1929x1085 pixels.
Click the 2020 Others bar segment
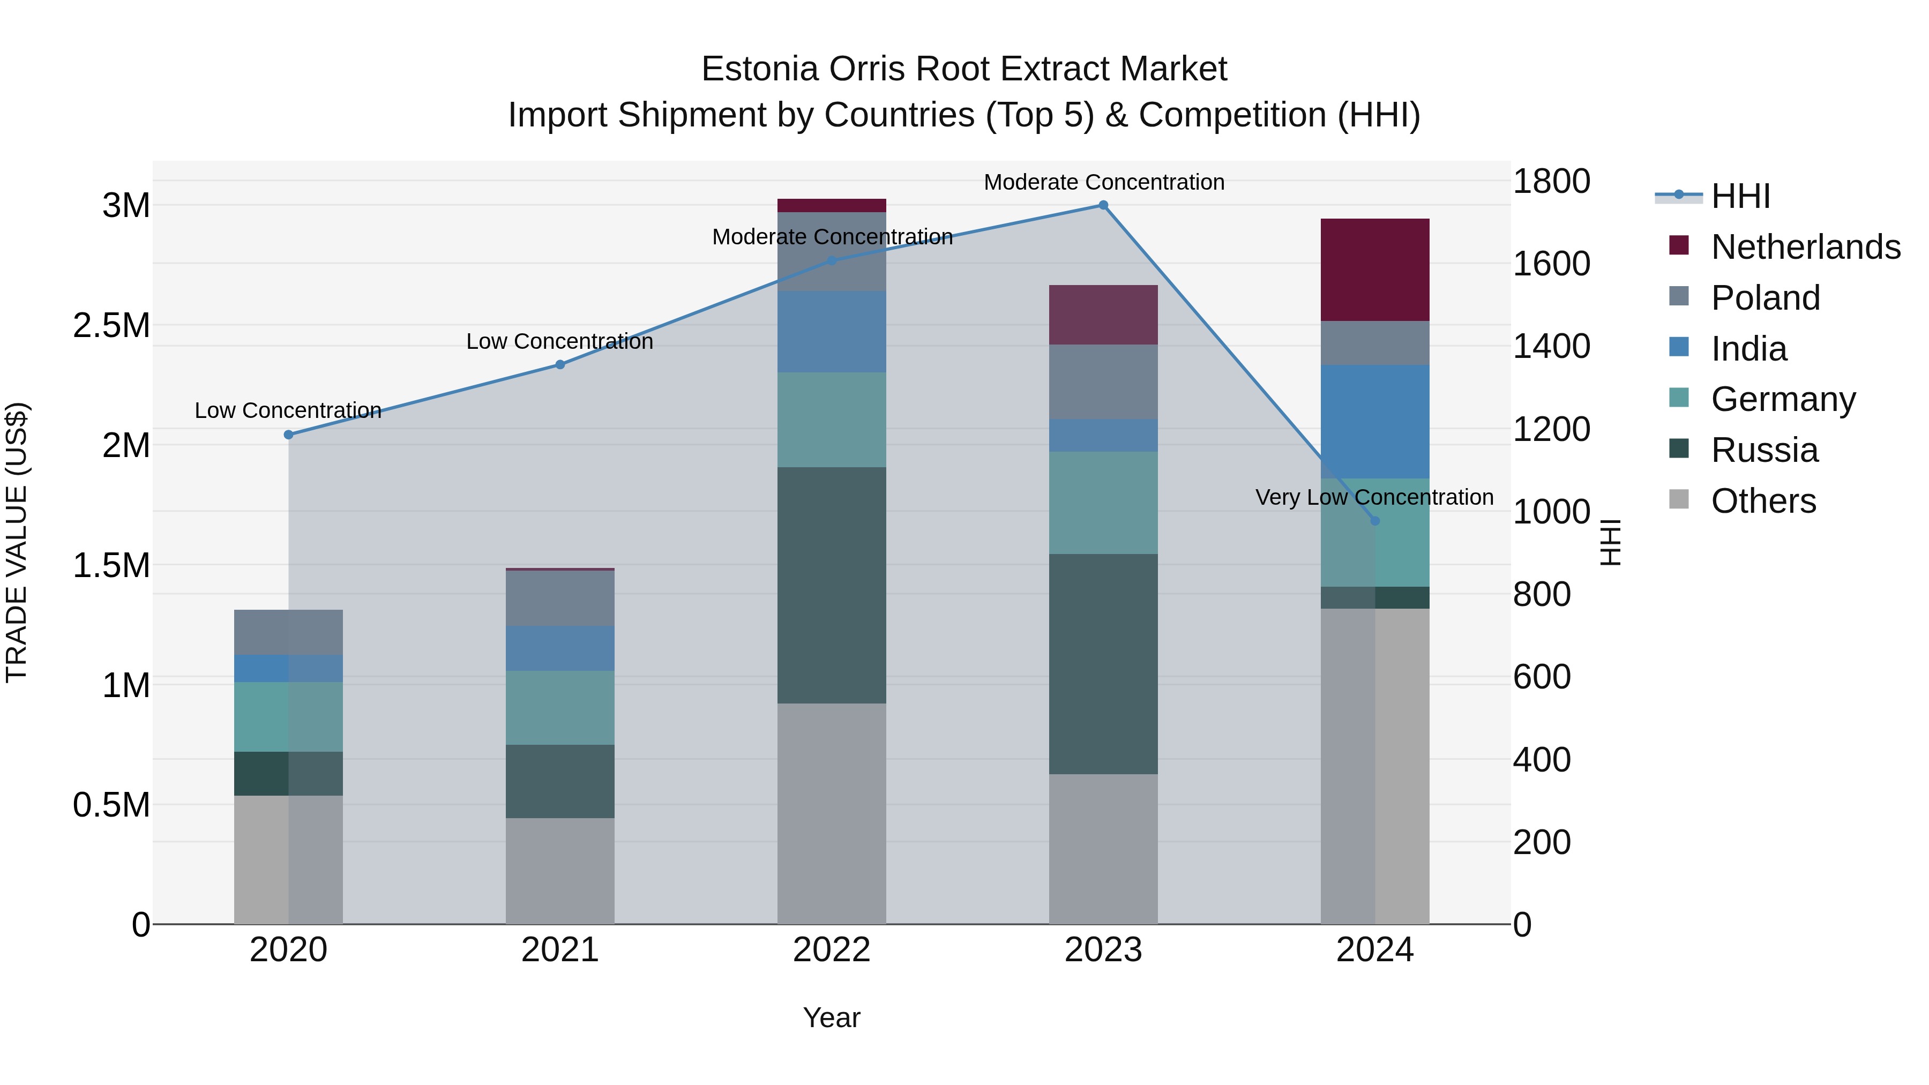(x=288, y=859)
